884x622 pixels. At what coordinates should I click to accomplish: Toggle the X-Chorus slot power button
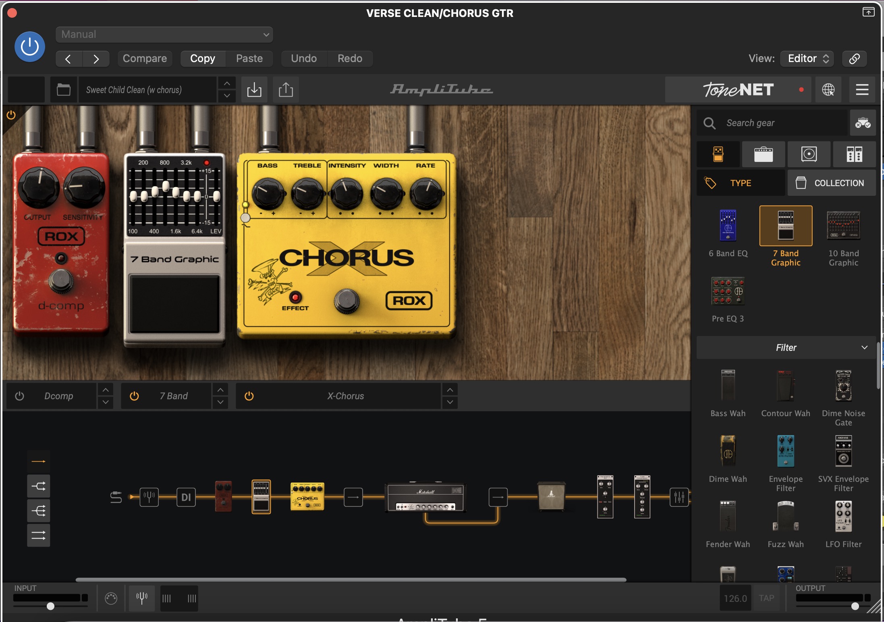tap(249, 396)
